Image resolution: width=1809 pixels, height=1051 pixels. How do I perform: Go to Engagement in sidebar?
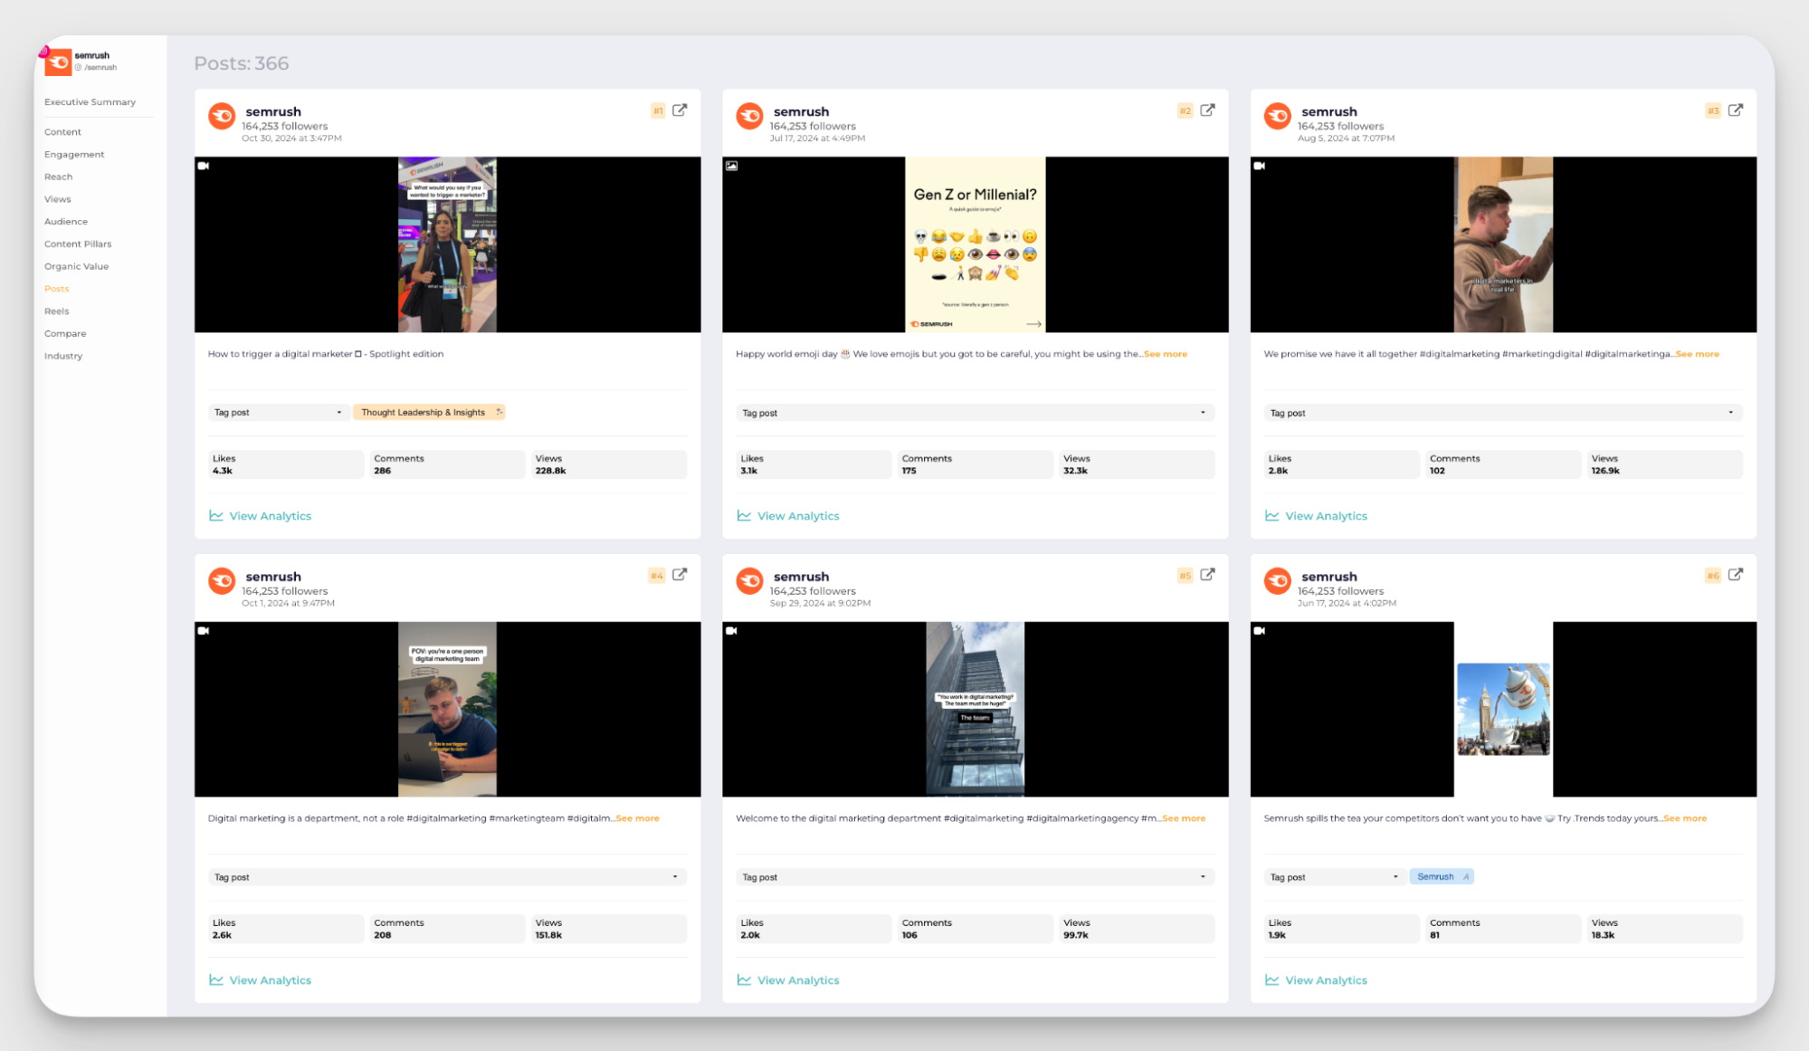pos(74,155)
